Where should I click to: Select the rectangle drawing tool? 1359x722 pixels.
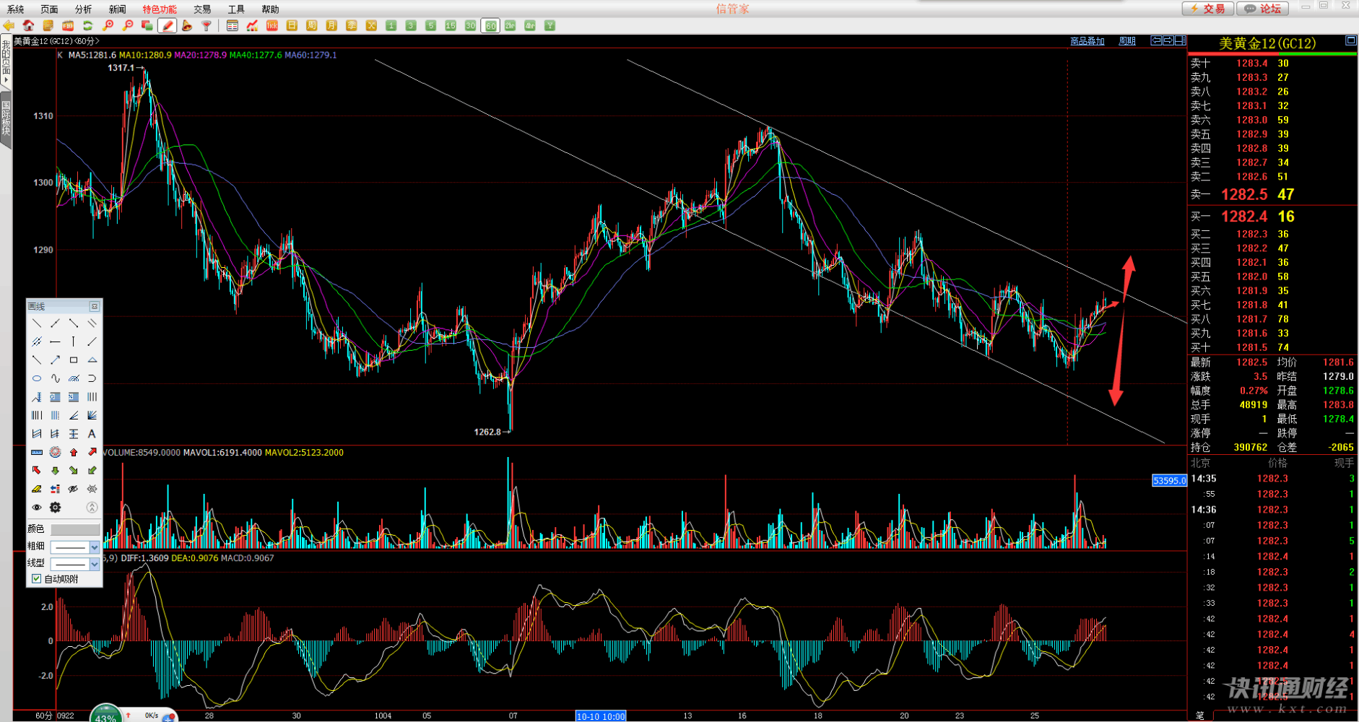74,360
